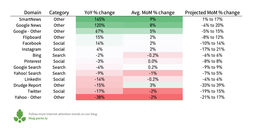This screenshot has width=253, height=129.
Task: Click the Parse.ly green leaf logo
Action: [x=20, y=116]
